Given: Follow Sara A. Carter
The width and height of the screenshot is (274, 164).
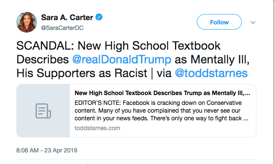Looking at the screenshot, I should [x=219, y=22].
